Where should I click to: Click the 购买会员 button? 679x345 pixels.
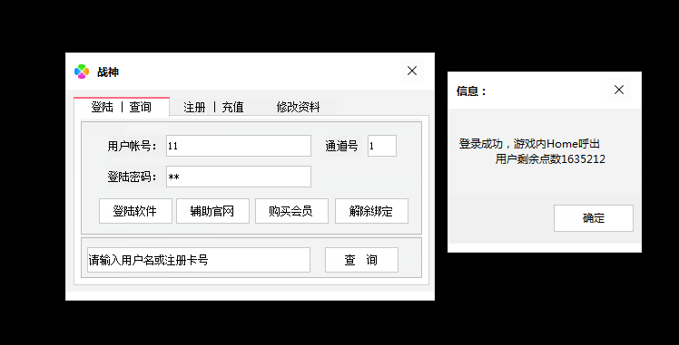(x=291, y=211)
